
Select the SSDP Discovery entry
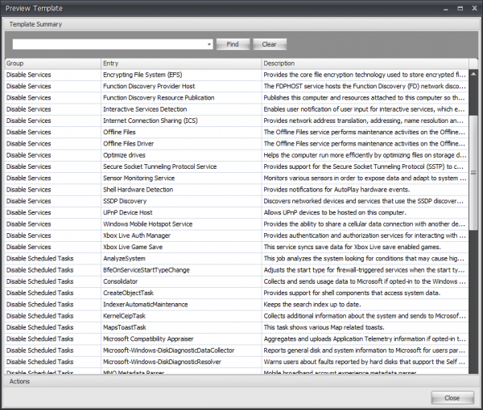125,201
